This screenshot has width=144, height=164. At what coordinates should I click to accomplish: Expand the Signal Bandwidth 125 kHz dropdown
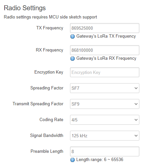tap(105, 136)
